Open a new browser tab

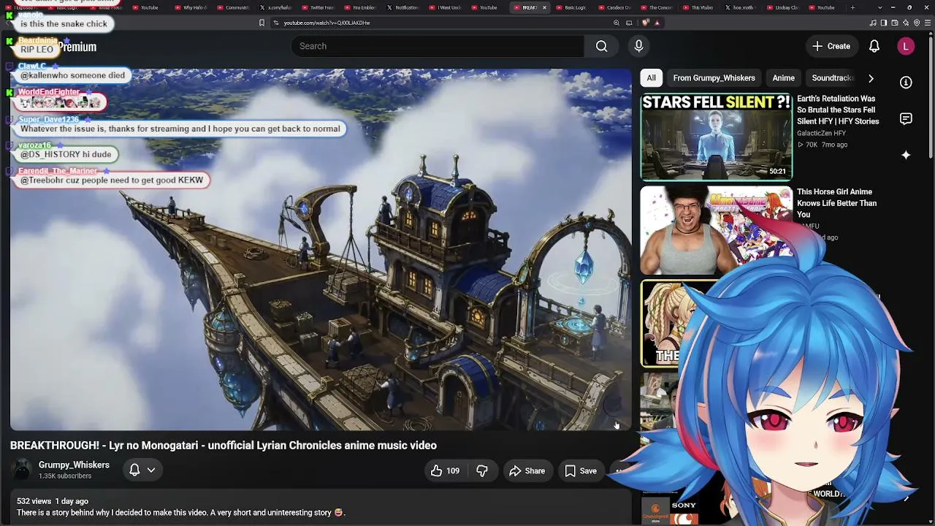coord(852,7)
